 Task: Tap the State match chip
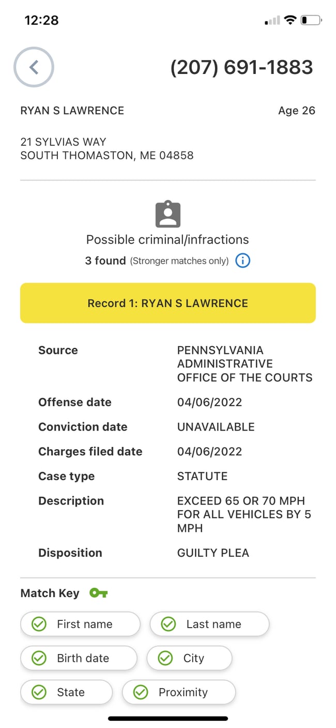pyautogui.click(x=66, y=692)
